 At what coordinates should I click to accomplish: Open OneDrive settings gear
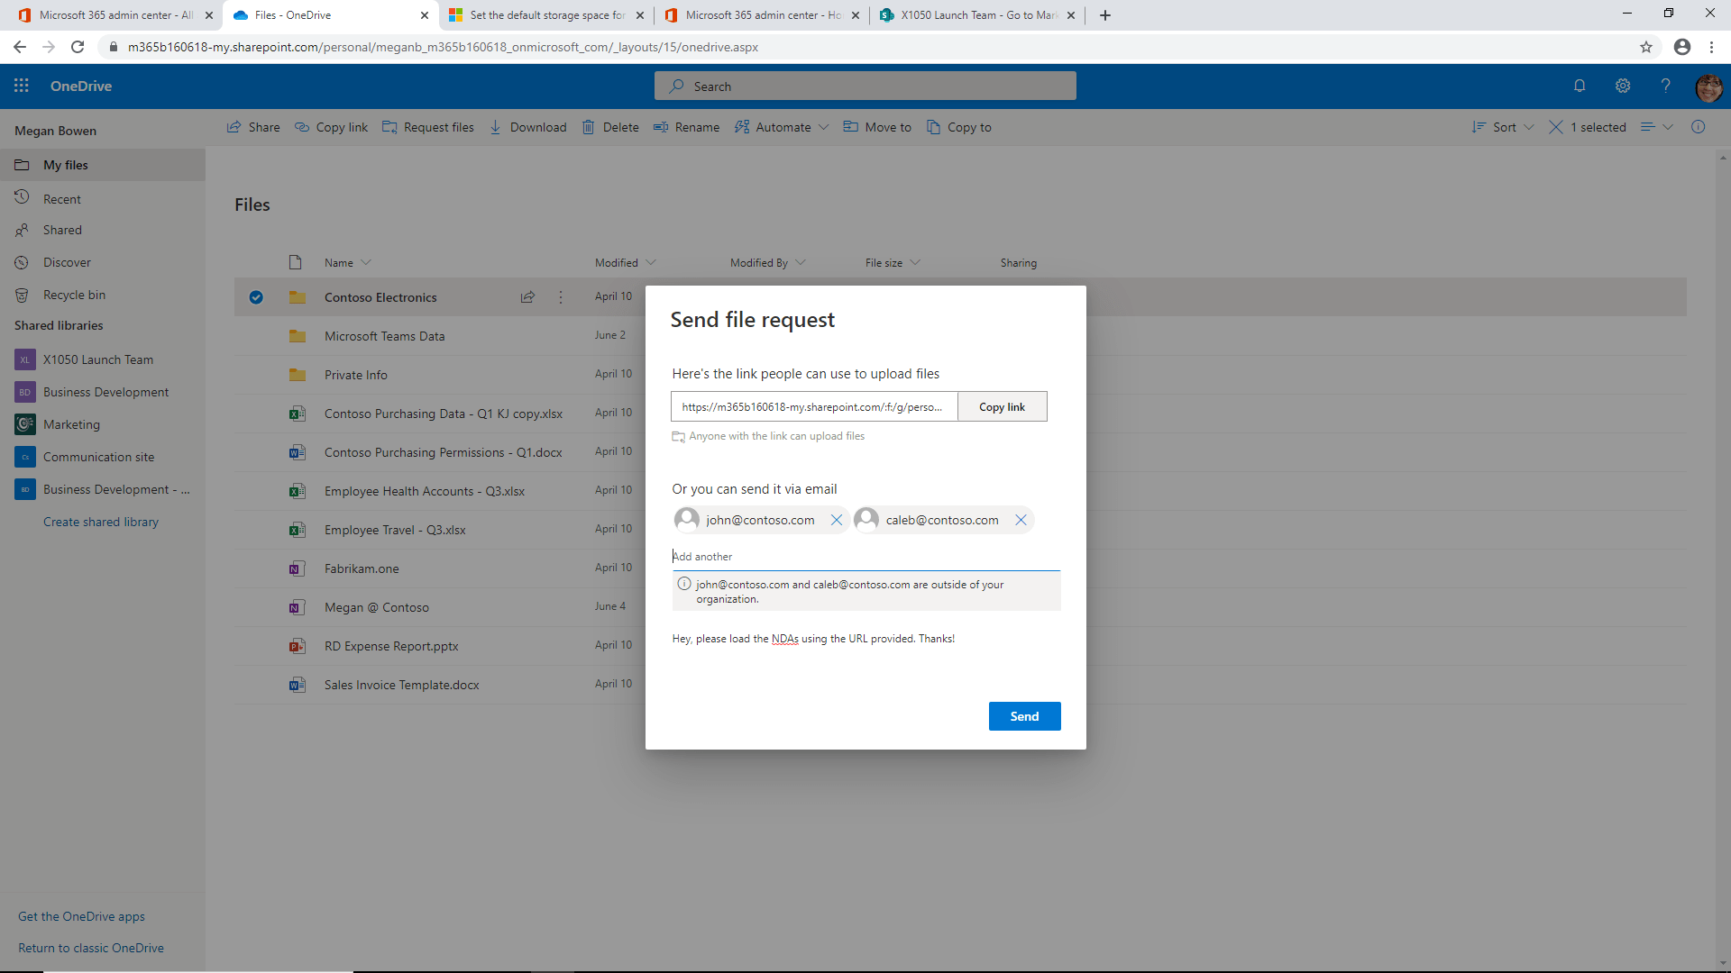(x=1623, y=86)
